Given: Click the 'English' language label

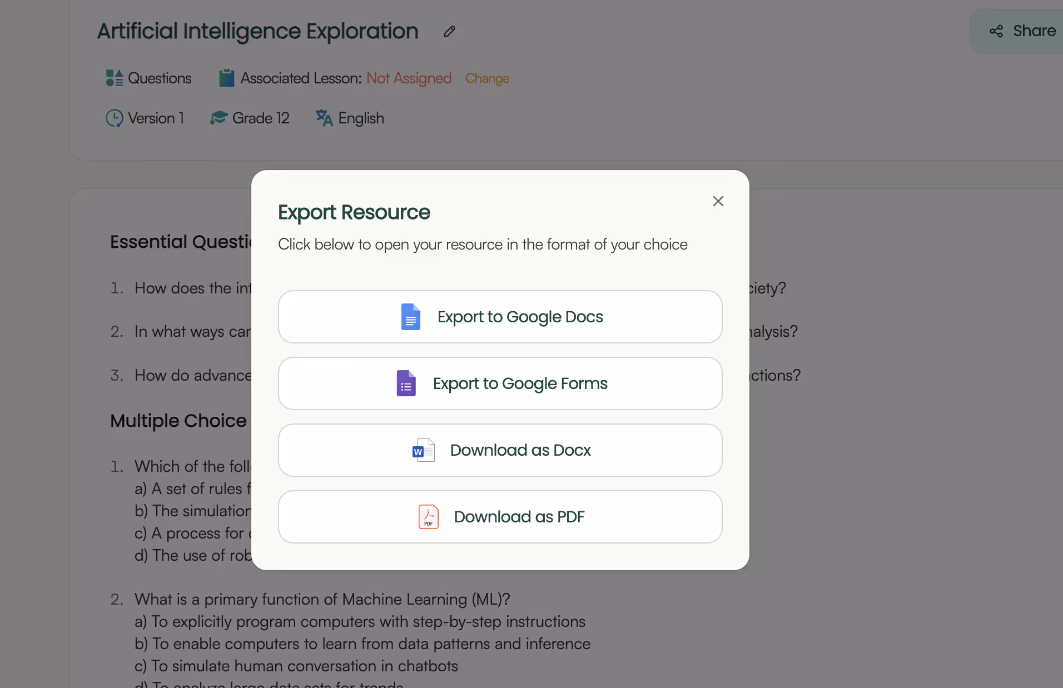Looking at the screenshot, I should click(361, 118).
